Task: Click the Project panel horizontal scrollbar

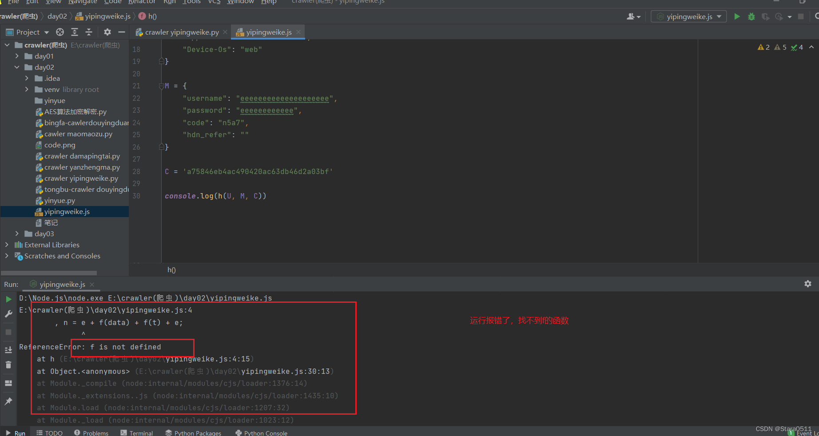Action: click(x=49, y=273)
